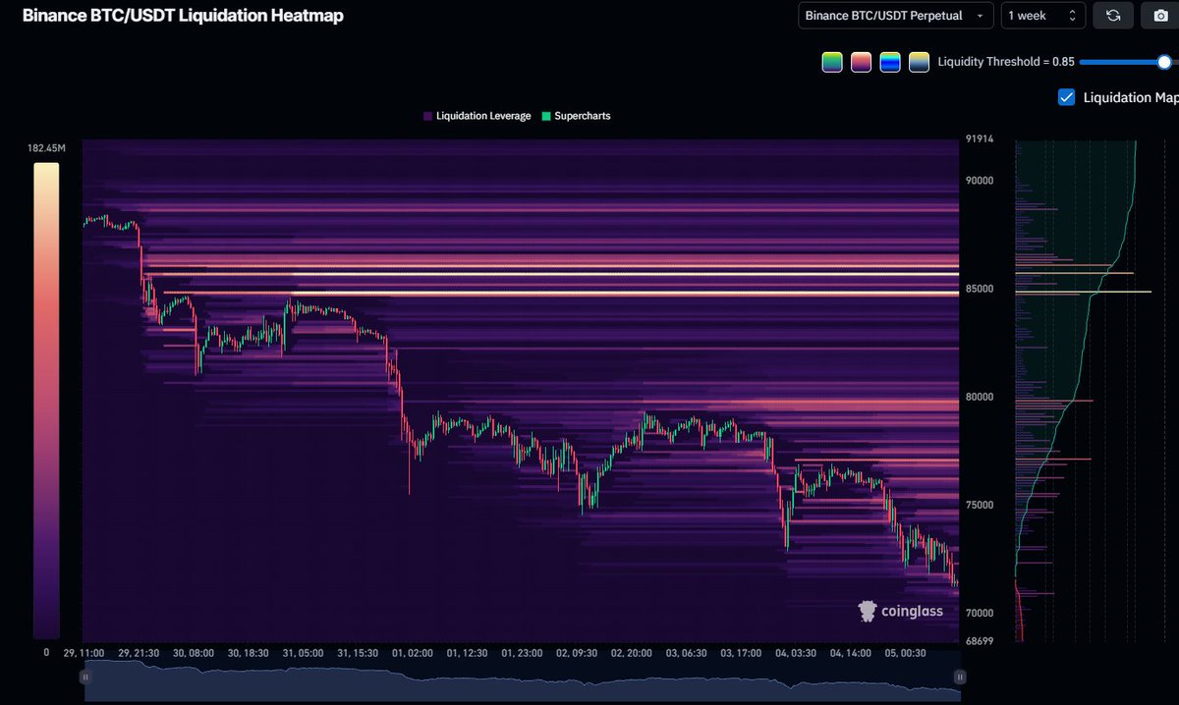Click the 182.45M scale maximum label
This screenshot has width=1179, height=705.
point(46,148)
